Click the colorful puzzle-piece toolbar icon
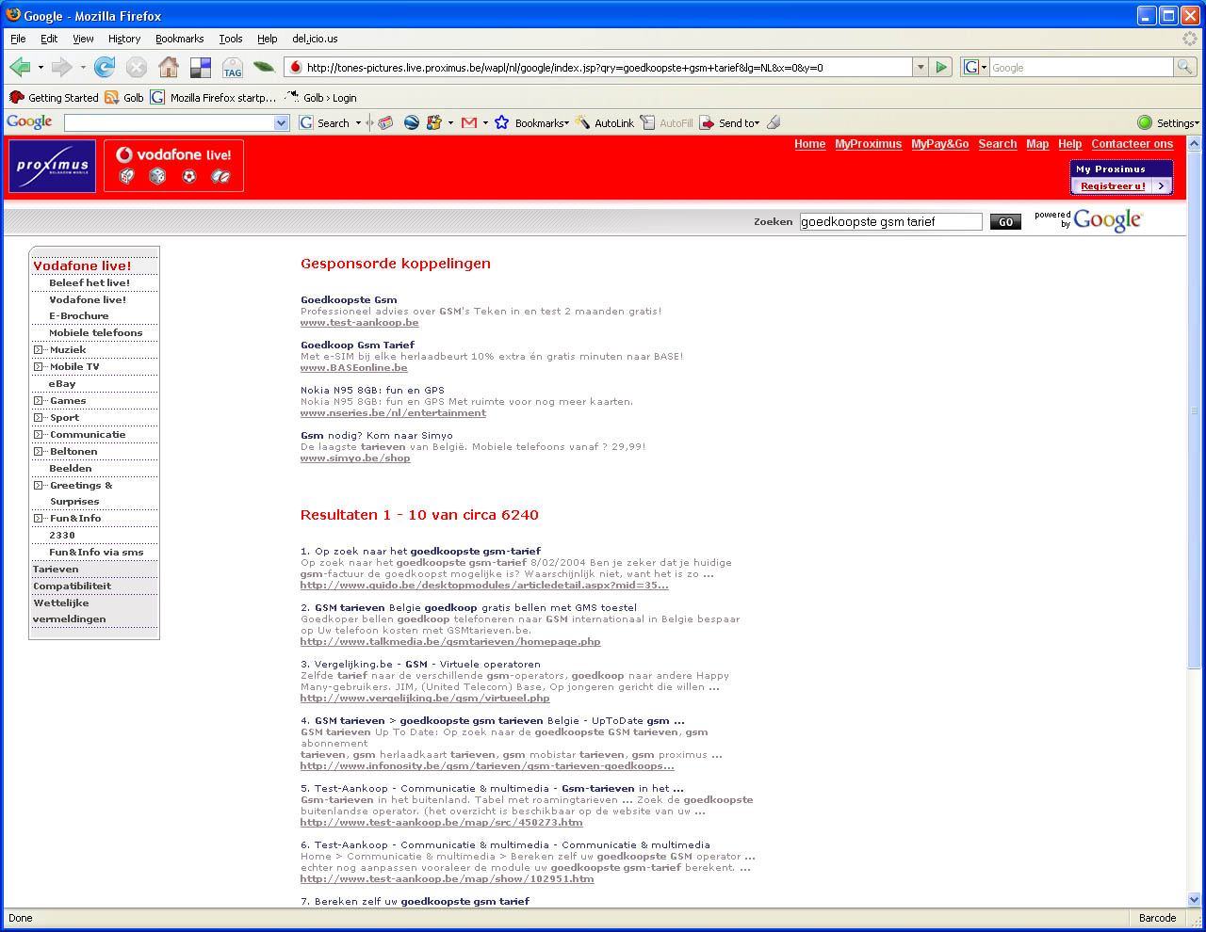1206x932 pixels. [434, 122]
